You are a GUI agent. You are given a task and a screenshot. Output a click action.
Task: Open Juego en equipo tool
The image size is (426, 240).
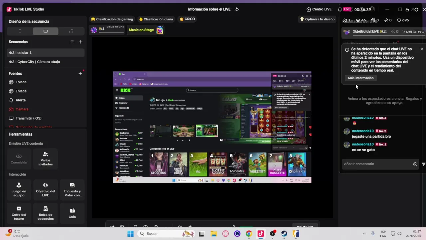point(19,189)
